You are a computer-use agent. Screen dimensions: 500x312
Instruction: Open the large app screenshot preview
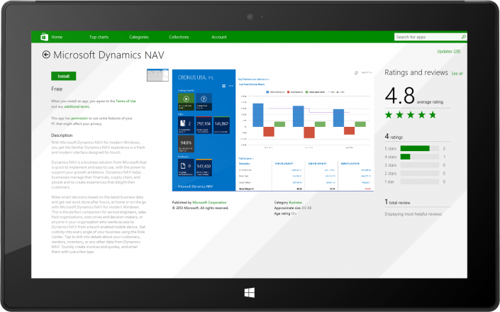[273, 130]
